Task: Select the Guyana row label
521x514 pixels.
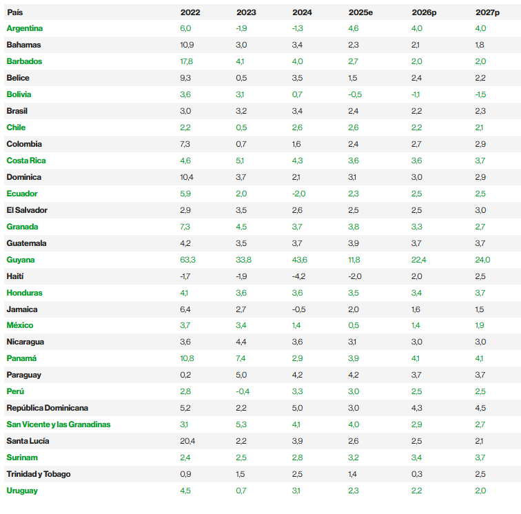Action: (21, 260)
